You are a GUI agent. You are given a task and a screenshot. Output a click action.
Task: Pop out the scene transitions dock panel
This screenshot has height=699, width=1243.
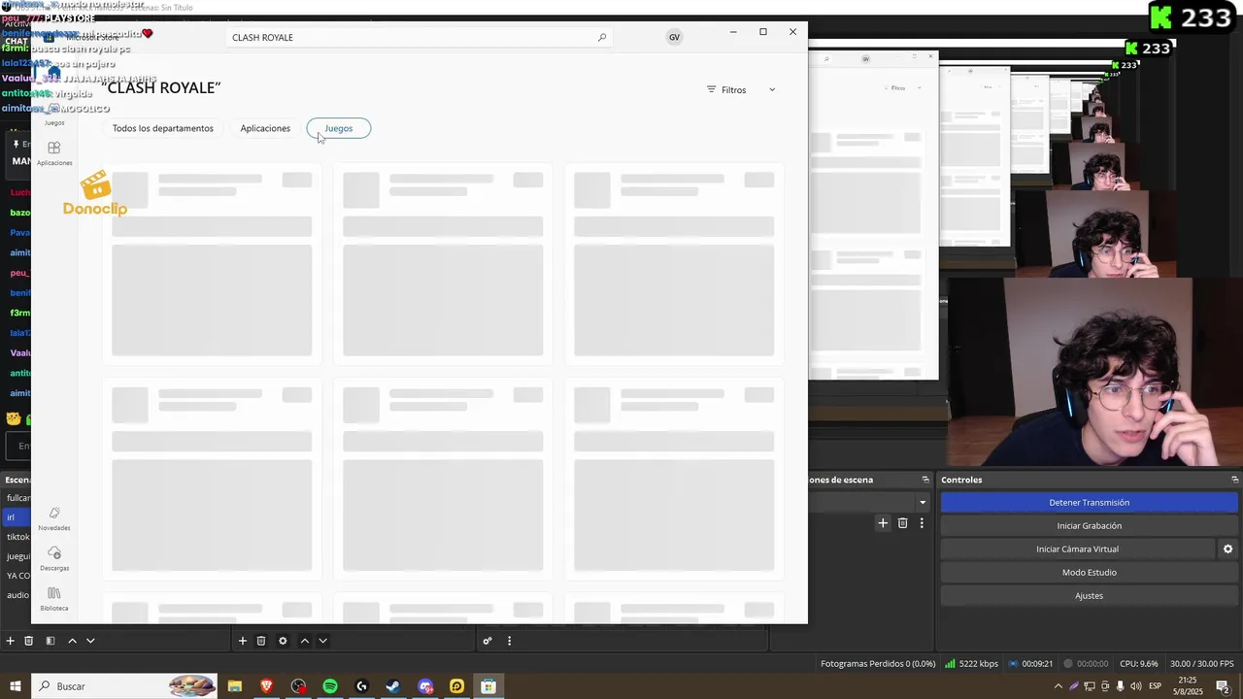pos(925,480)
